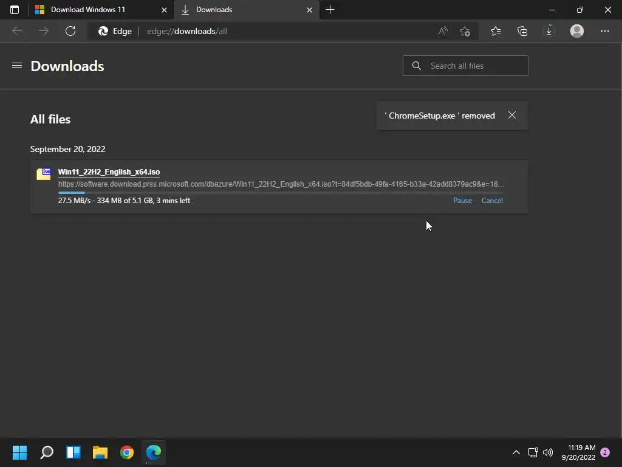622x467 pixels.
Task: Go forward with the forward arrow
Action: click(x=44, y=31)
